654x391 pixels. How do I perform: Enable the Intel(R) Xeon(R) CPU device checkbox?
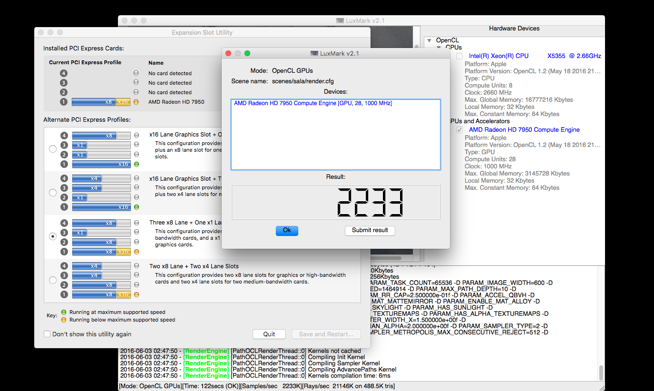click(x=459, y=56)
